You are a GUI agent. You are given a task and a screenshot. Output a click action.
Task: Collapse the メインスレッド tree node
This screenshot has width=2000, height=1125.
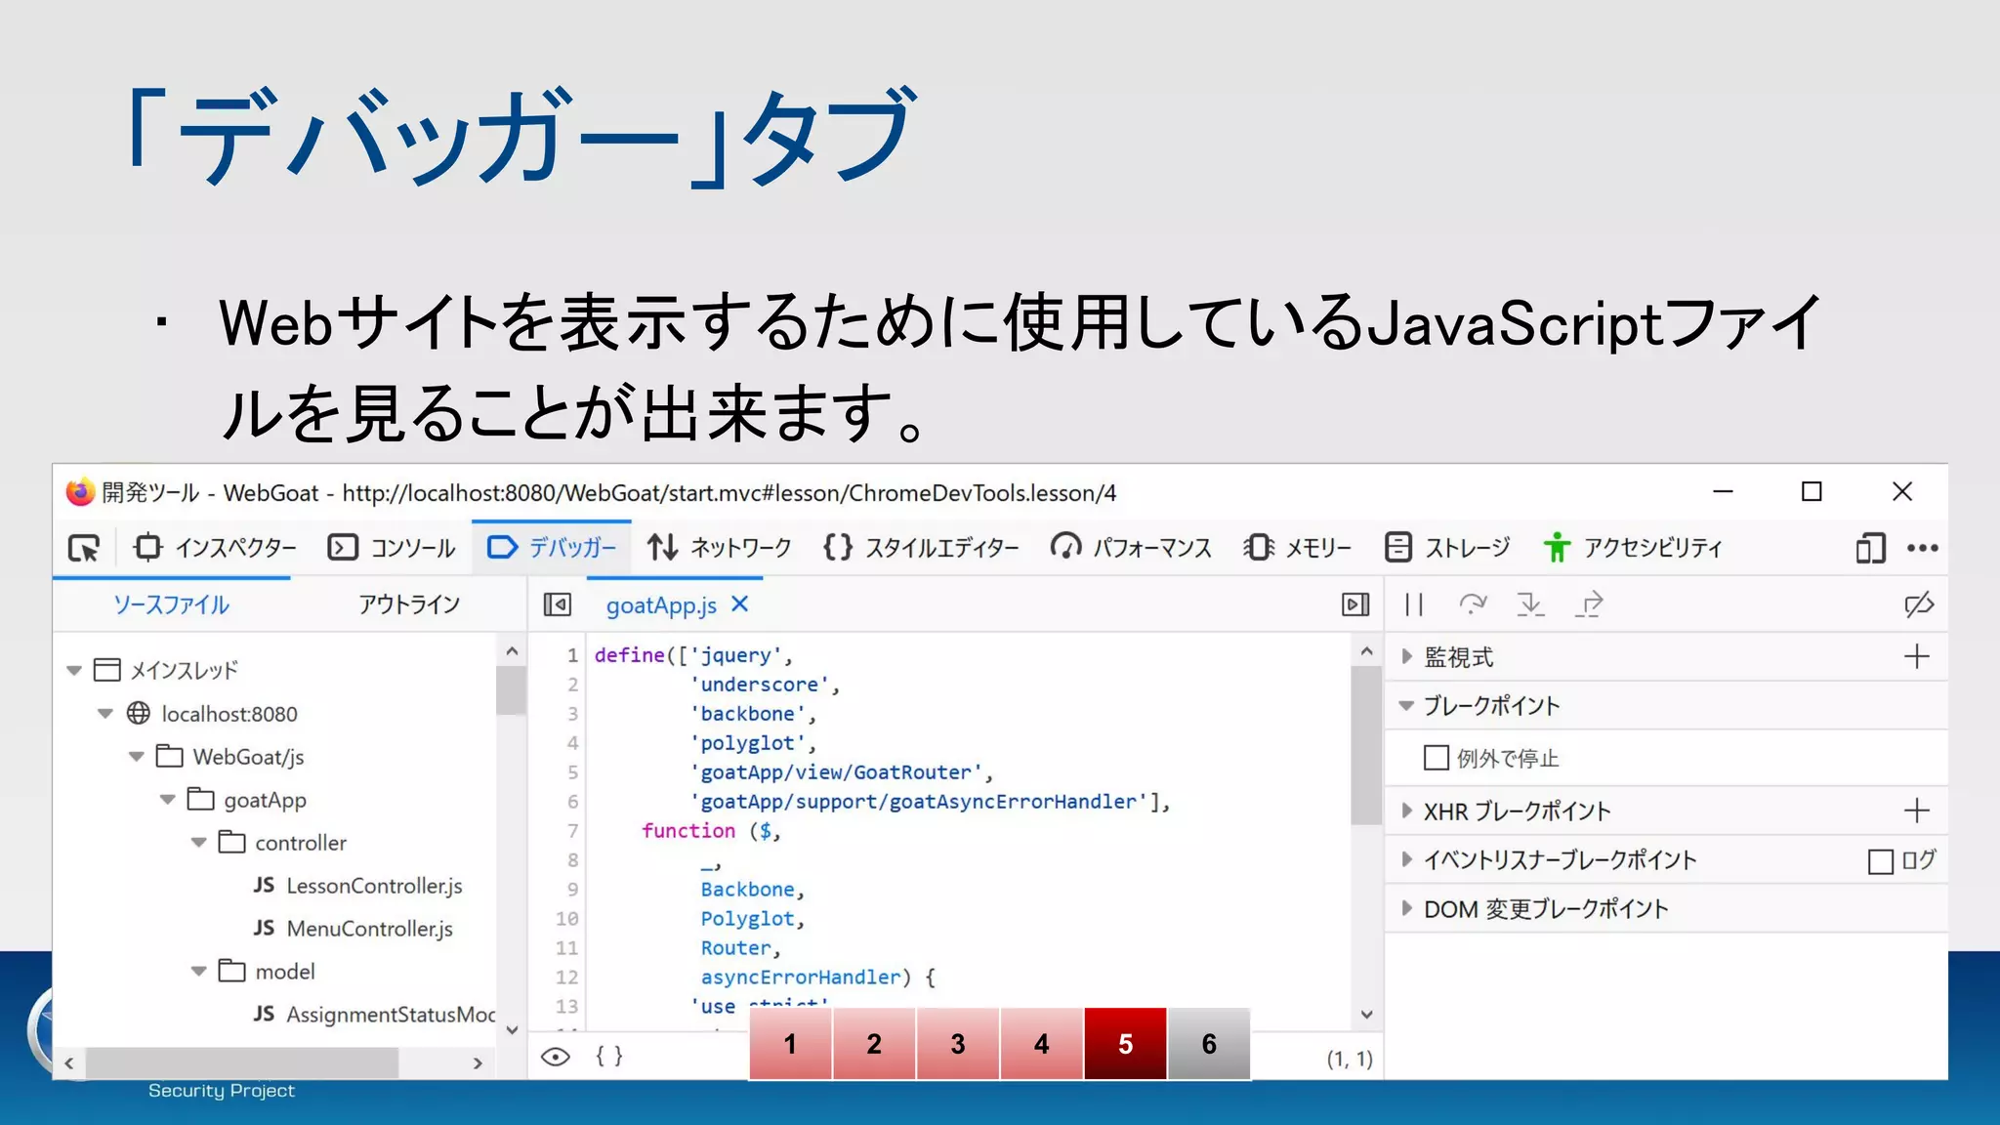point(74,670)
